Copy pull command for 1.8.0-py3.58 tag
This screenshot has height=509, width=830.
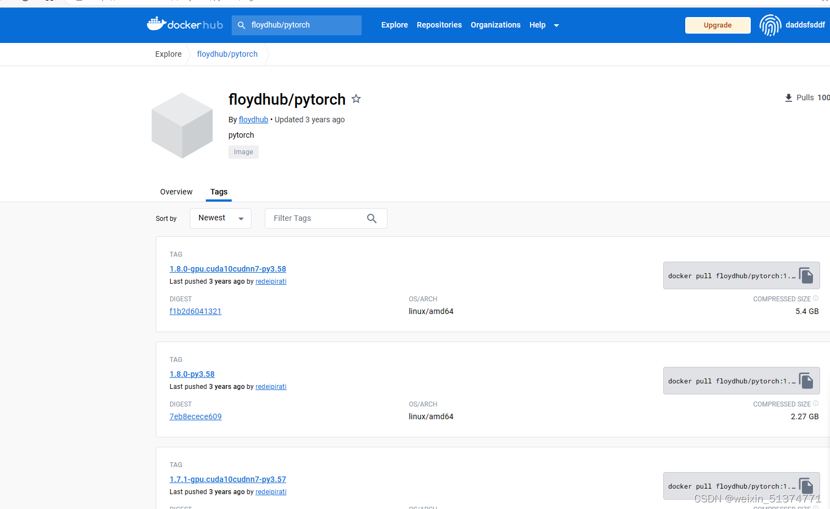[x=806, y=381]
